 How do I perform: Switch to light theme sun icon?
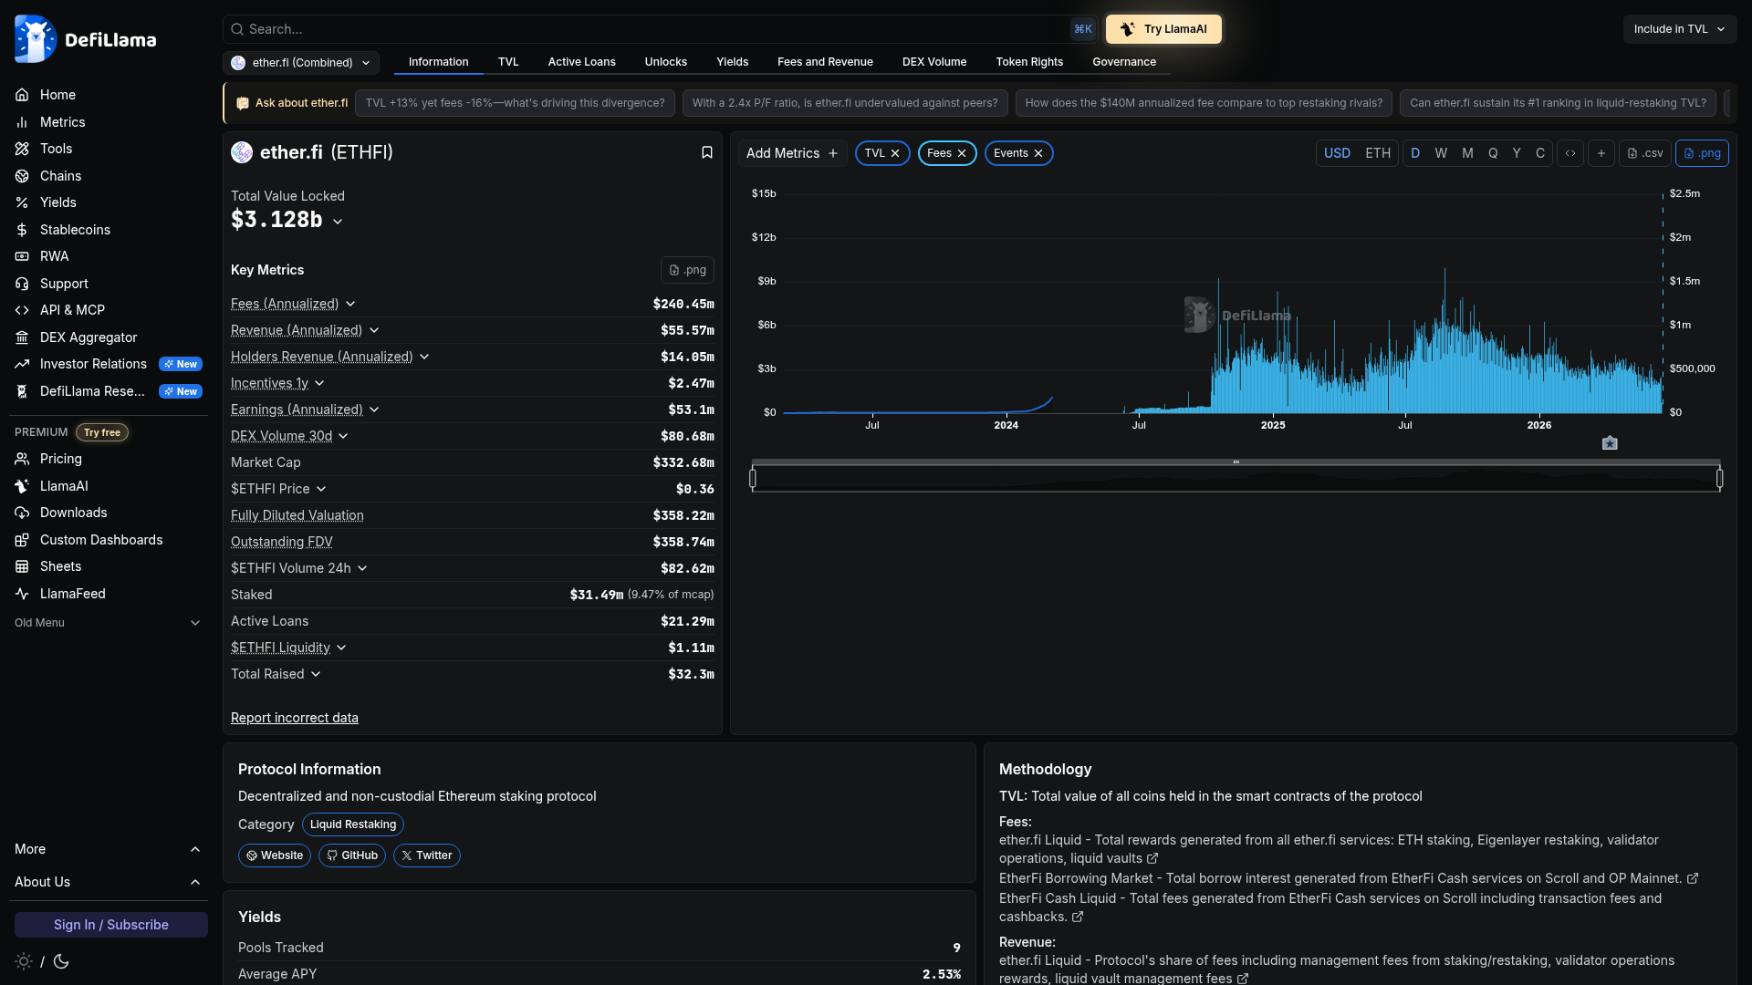[24, 961]
